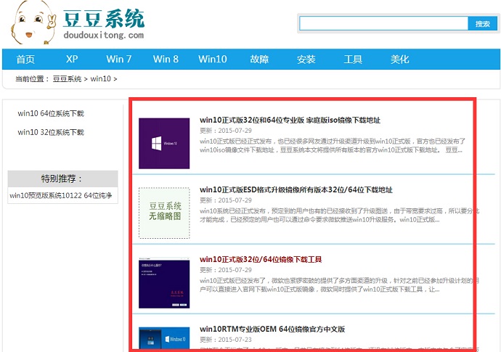The width and height of the screenshot is (501, 352).
Task: Go to the Win 7 section
Action: [x=119, y=59]
